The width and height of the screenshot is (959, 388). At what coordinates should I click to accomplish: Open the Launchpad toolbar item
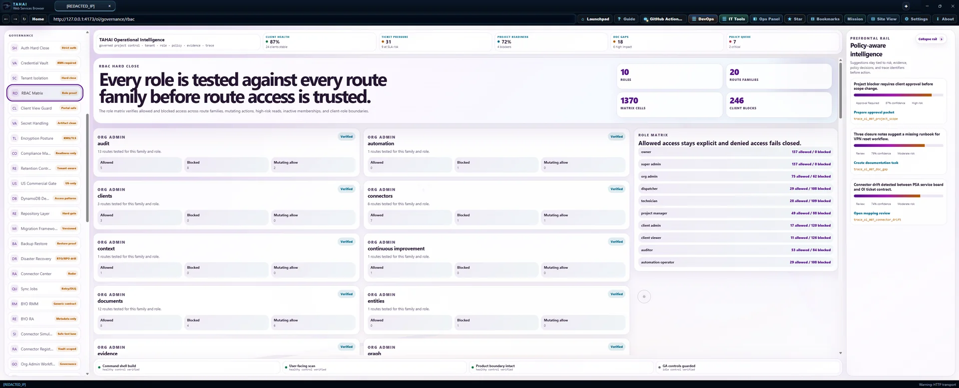595,19
